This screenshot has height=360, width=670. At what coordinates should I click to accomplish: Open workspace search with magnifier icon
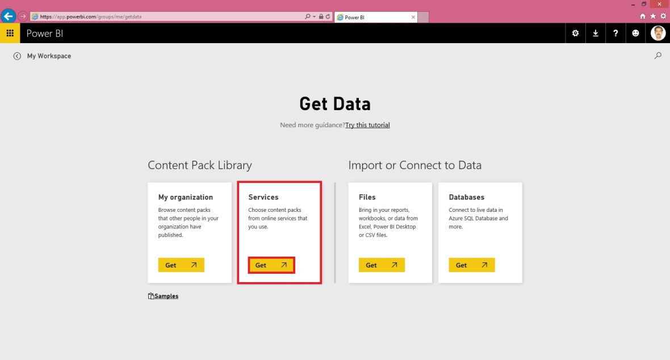[x=658, y=56]
